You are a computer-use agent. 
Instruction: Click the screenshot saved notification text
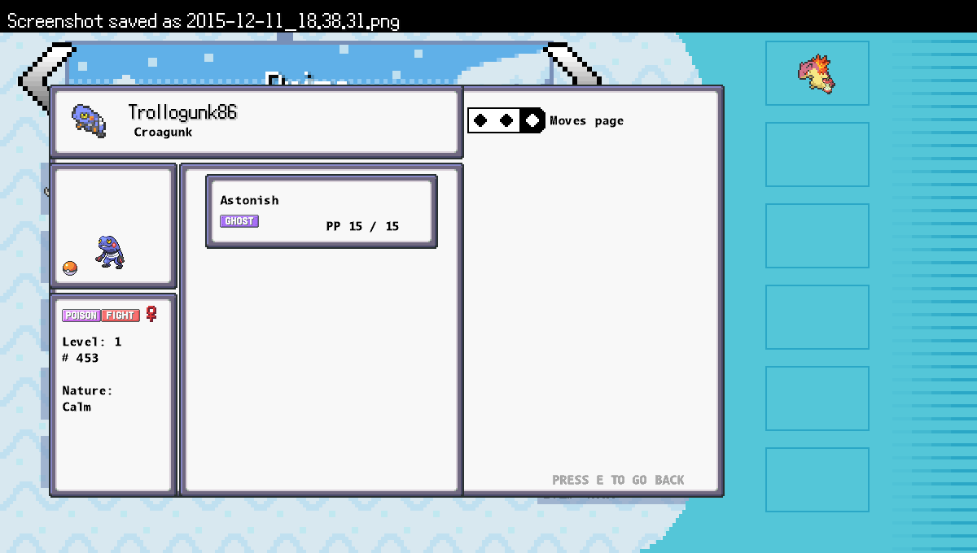click(204, 20)
